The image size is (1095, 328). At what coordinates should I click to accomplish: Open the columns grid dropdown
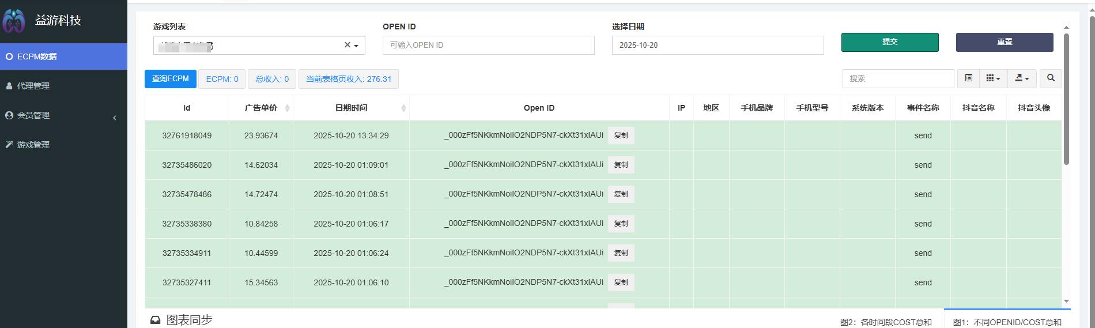993,78
